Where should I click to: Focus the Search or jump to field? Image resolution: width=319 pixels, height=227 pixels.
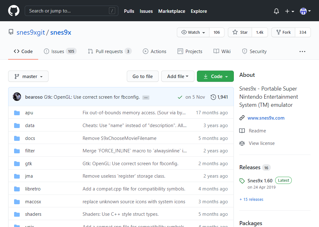[x=71, y=11]
